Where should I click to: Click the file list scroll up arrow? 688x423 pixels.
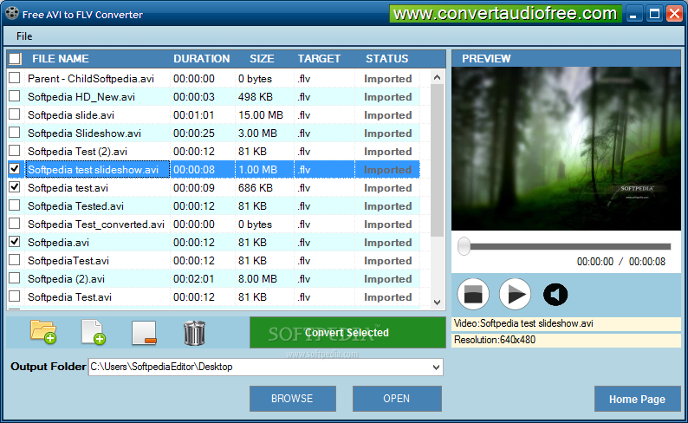437,78
